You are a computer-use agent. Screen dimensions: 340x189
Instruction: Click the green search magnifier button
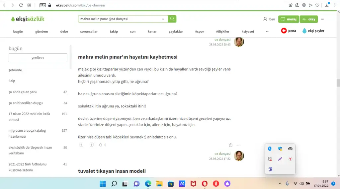tap(172, 19)
